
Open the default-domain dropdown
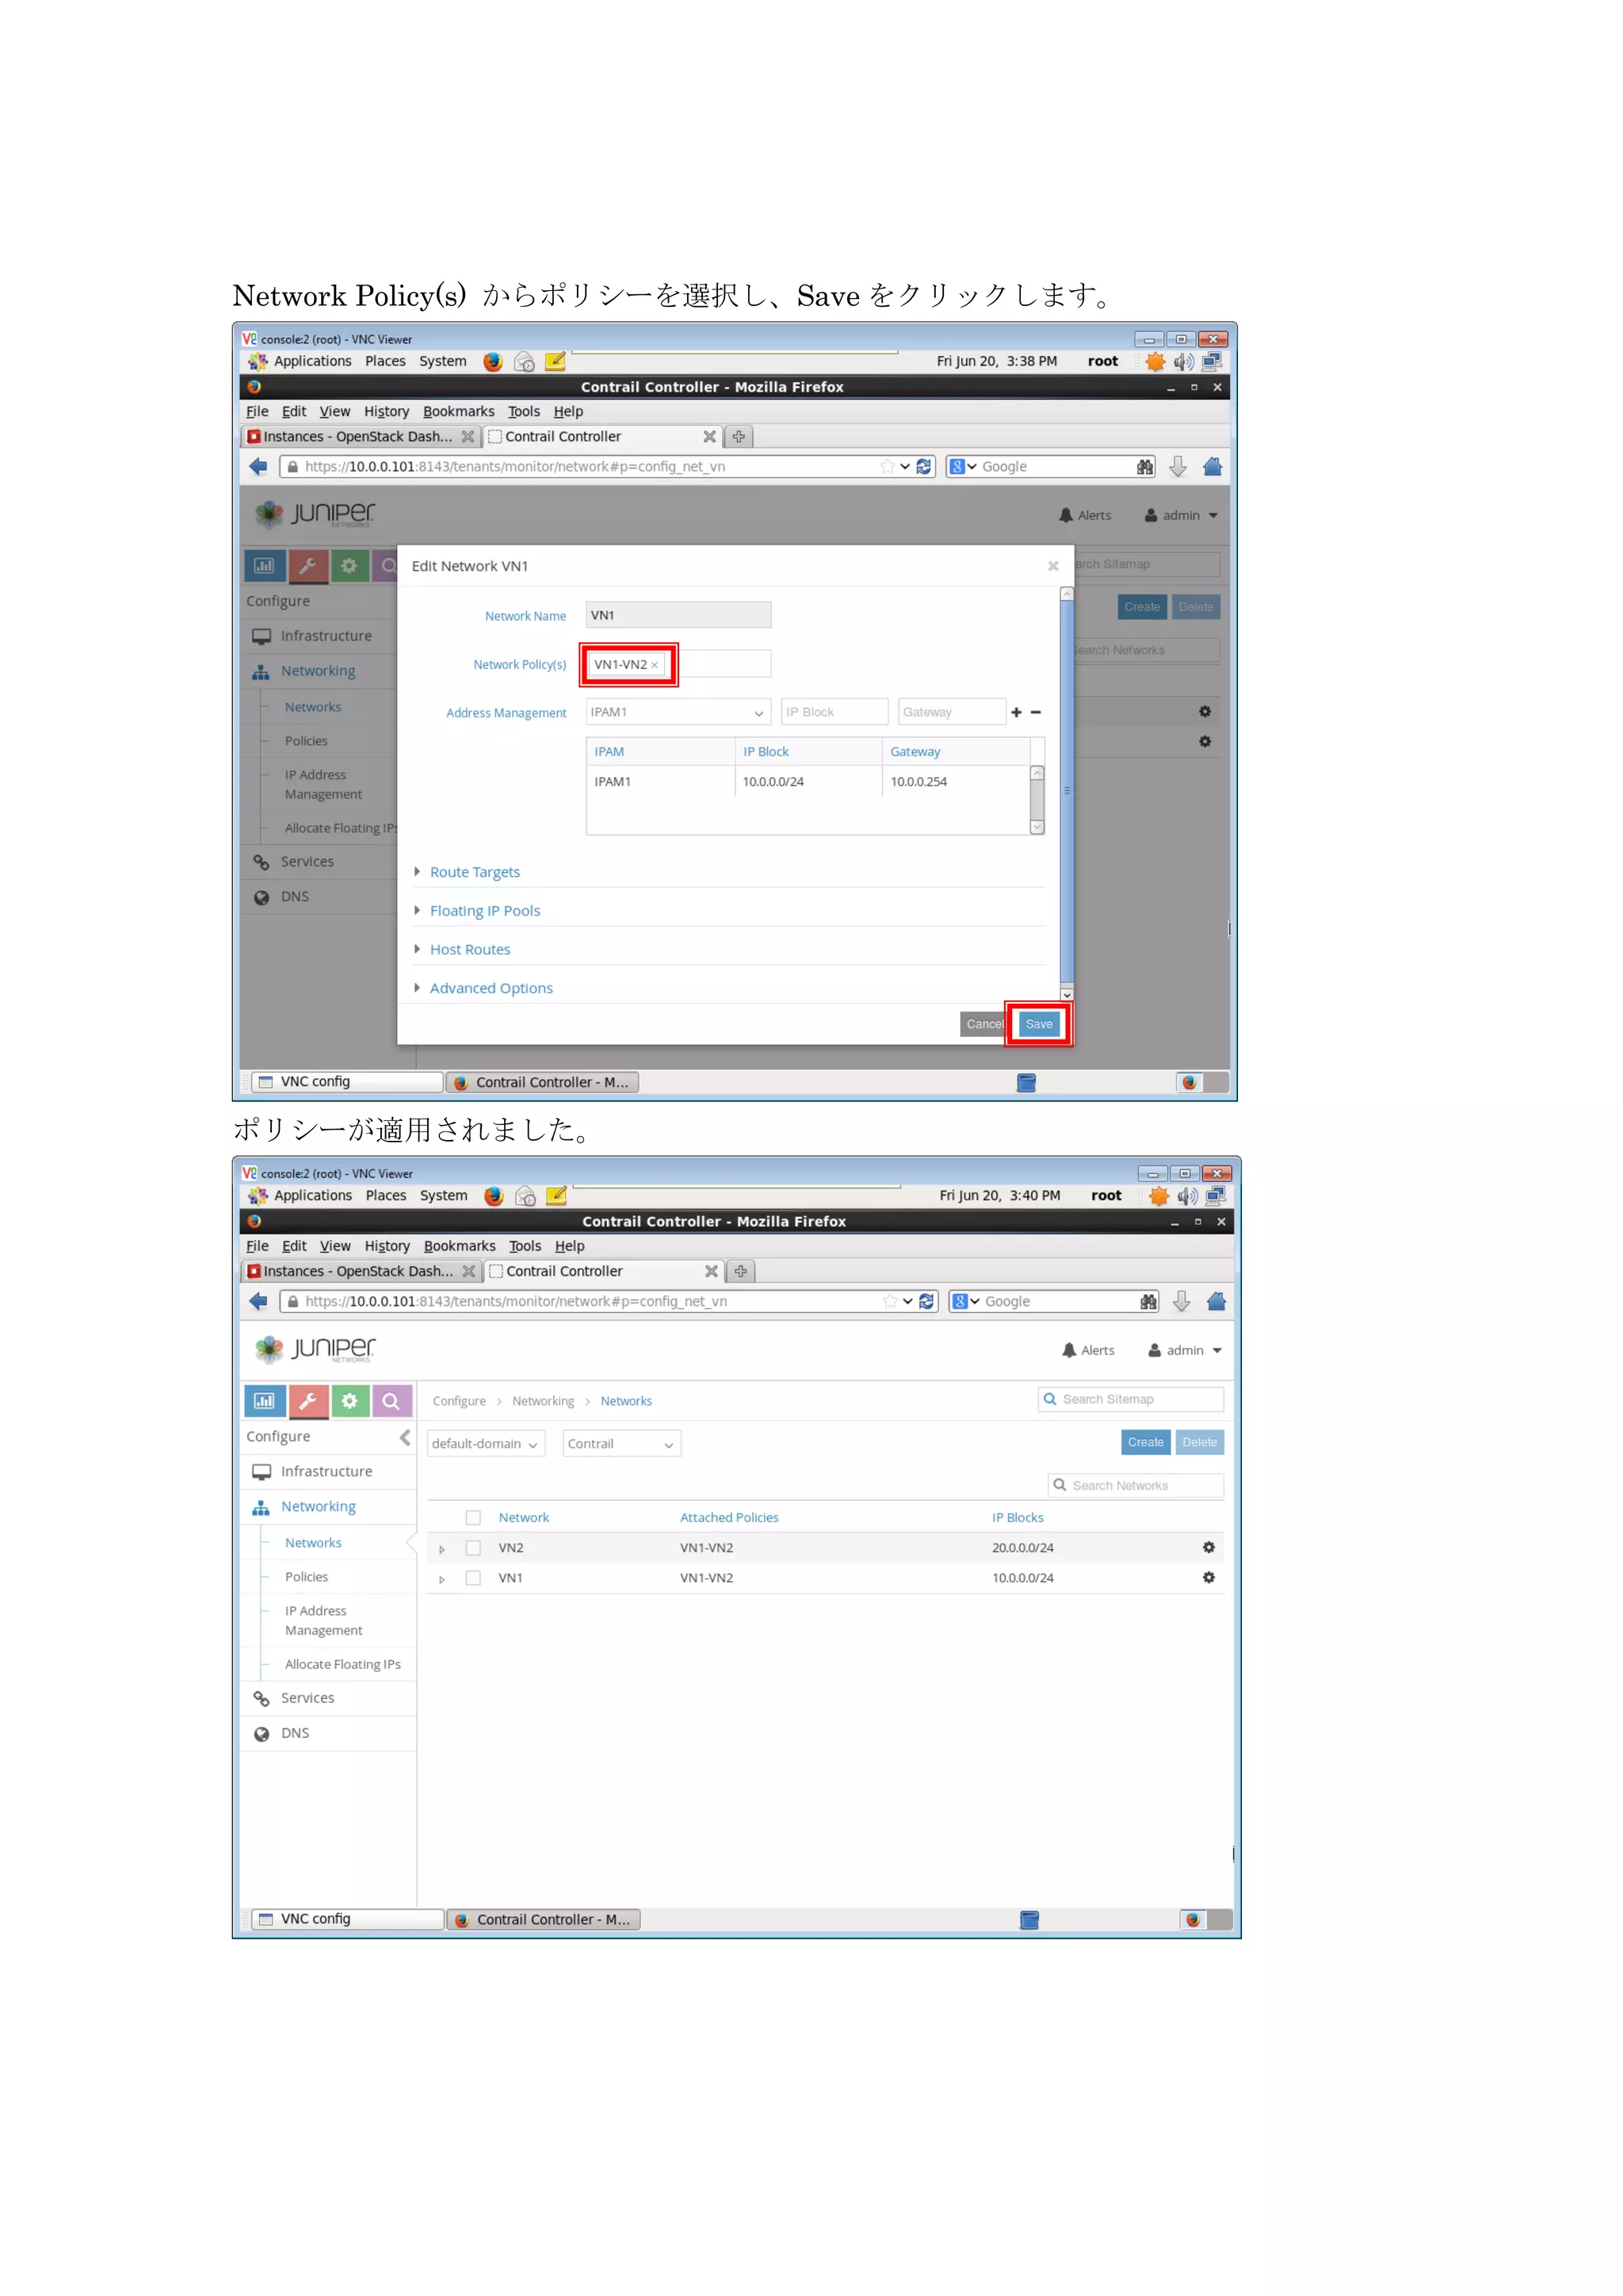coord(485,1444)
